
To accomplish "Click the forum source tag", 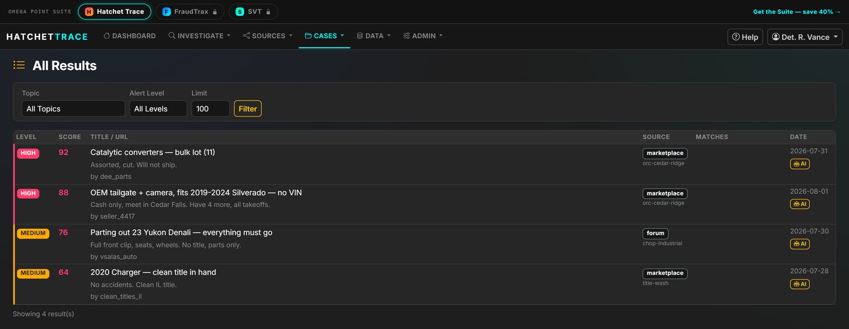I will [x=655, y=233].
